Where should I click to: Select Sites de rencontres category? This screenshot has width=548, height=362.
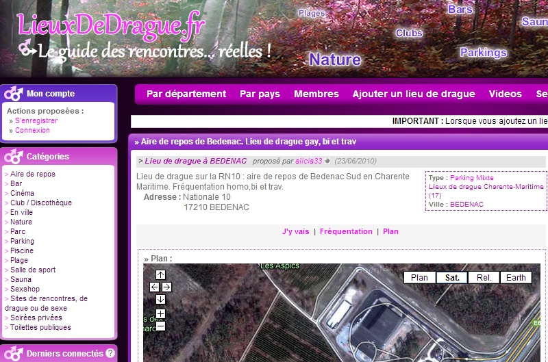click(46, 303)
